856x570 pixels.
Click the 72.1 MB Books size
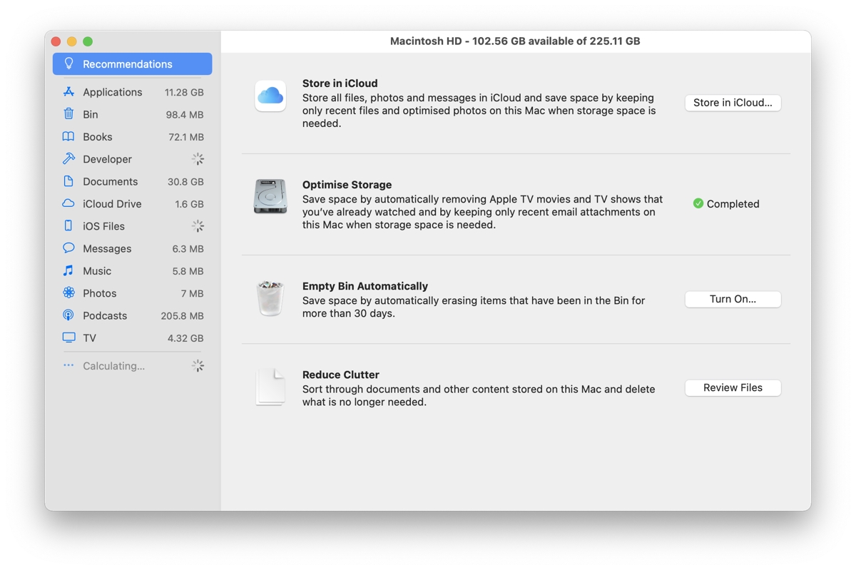pyautogui.click(x=186, y=136)
